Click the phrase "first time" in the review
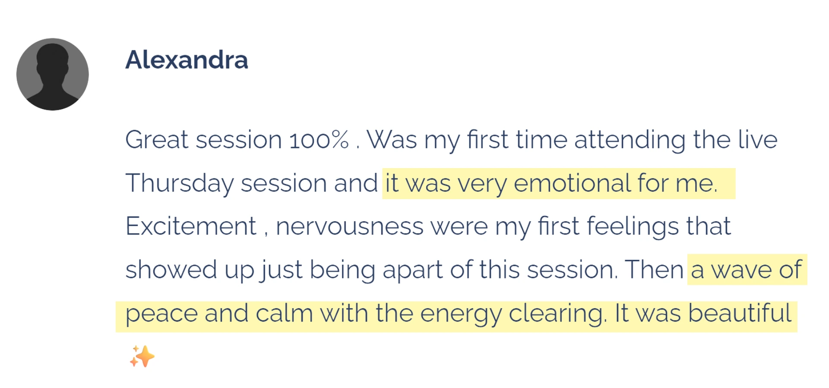 517,140
